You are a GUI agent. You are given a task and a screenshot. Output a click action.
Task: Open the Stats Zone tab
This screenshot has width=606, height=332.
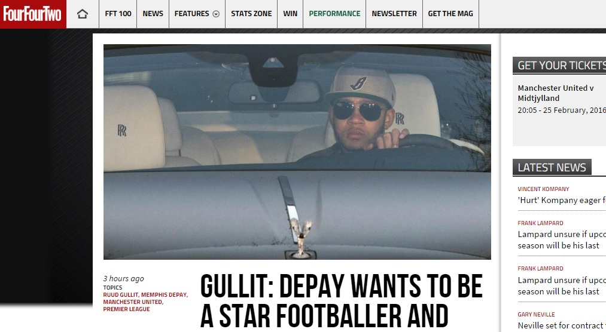[x=251, y=14]
